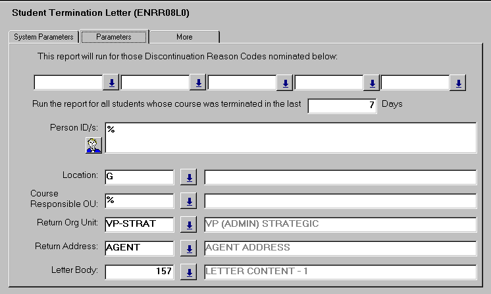Open the Return Address lookup arrow
The height and width of the screenshot is (294, 491).
click(x=189, y=249)
